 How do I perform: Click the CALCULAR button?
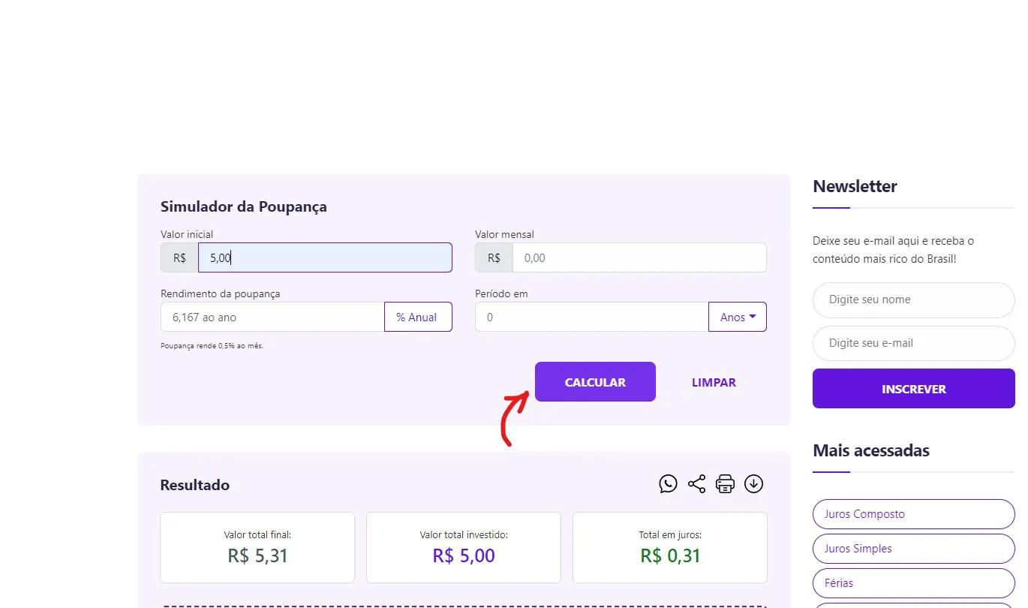tap(595, 382)
